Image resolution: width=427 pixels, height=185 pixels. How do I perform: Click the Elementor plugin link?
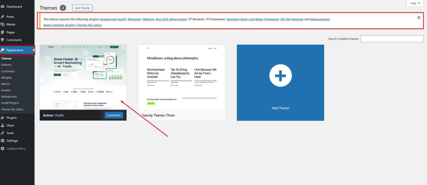tap(134, 19)
